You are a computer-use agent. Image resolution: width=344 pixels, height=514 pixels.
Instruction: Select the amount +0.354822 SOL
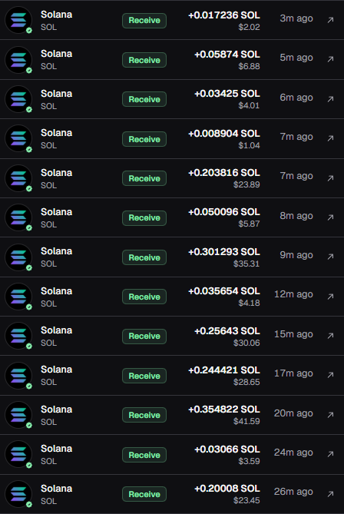[x=224, y=410]
